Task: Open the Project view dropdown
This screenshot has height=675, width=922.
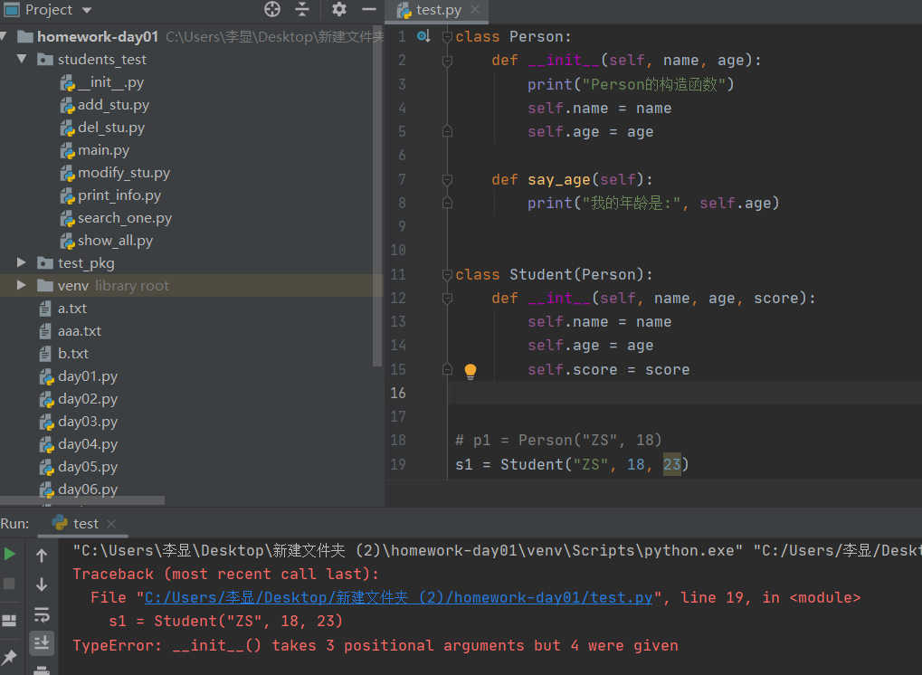Action: click(x=87, y=10)
